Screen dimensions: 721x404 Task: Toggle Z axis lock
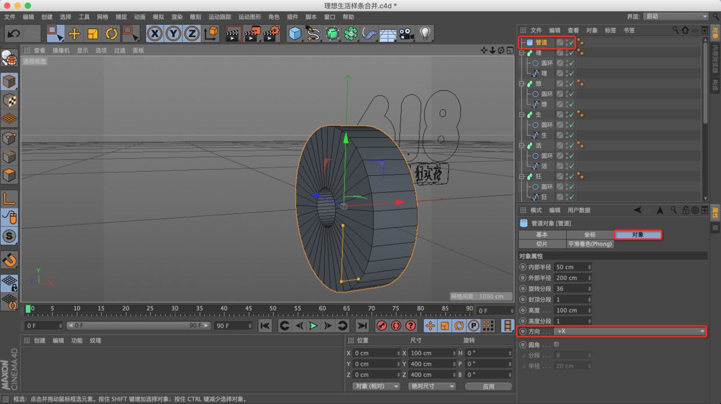[192, 34]
